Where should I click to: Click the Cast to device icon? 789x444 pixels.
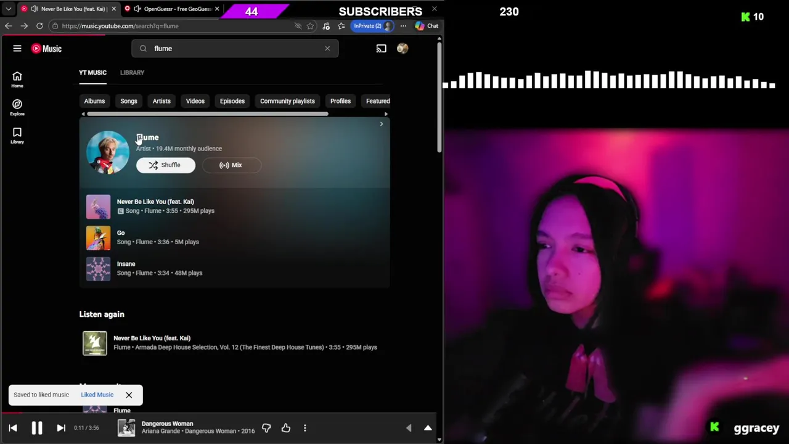381,48
